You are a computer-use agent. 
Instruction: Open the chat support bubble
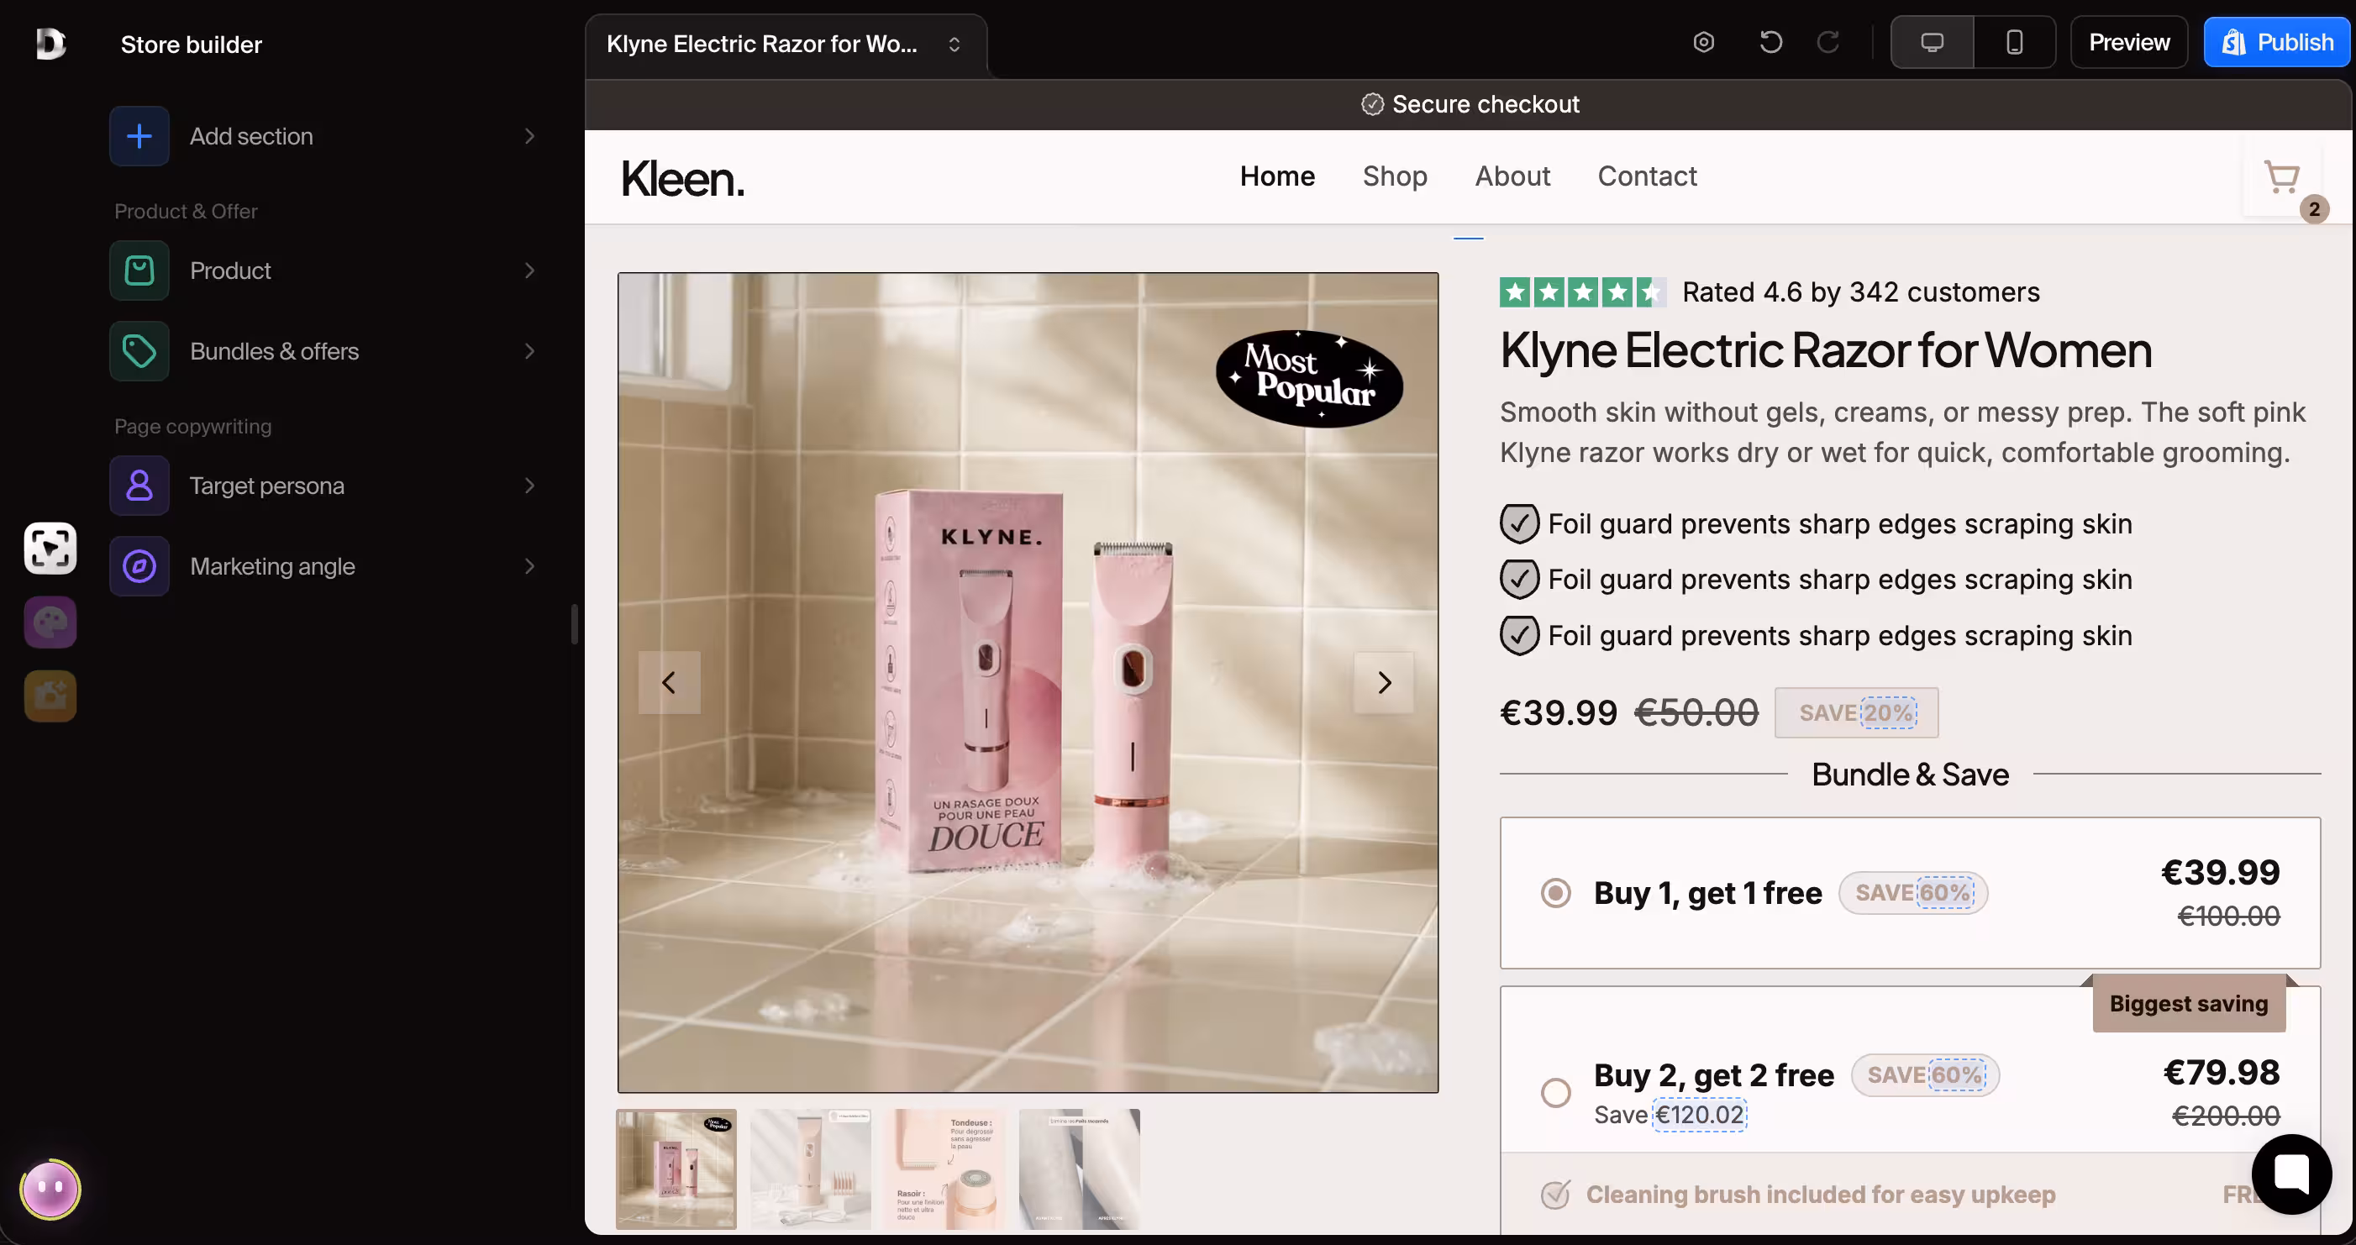2291,1174
